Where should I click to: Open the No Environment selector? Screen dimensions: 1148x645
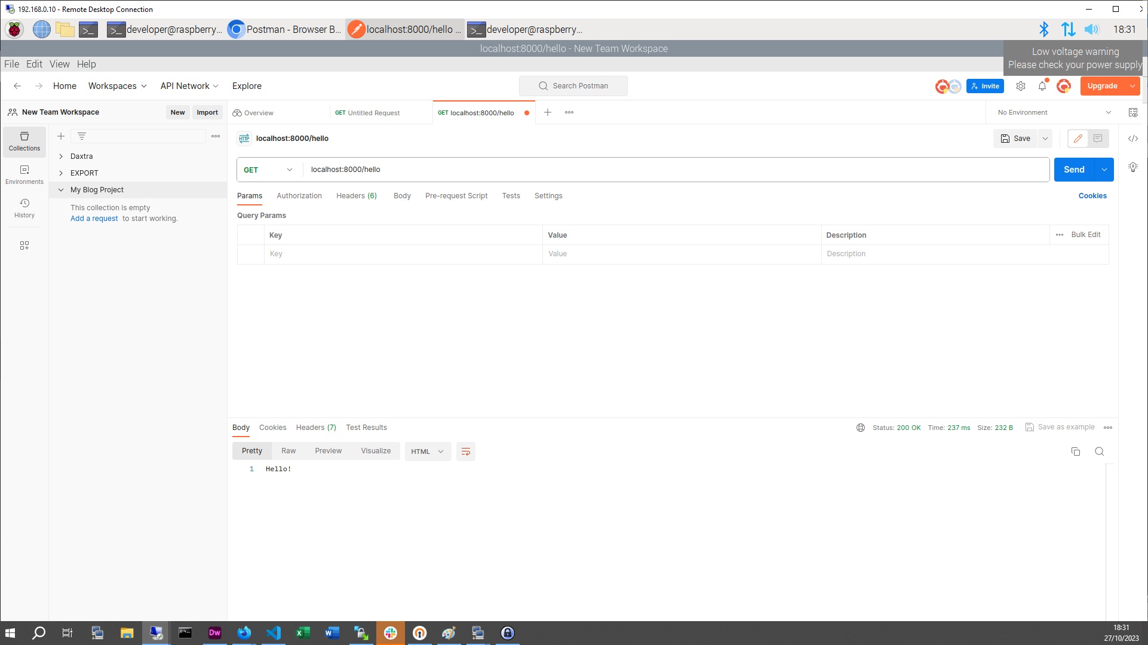tap(1054, 112)
